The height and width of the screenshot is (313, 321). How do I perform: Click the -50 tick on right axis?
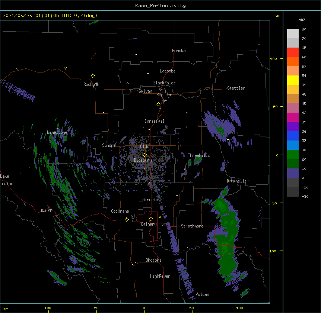pyautogui.click(x=273, y=203)
